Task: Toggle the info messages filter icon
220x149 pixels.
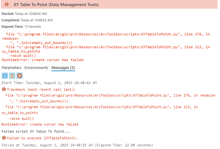Action: 5,75
